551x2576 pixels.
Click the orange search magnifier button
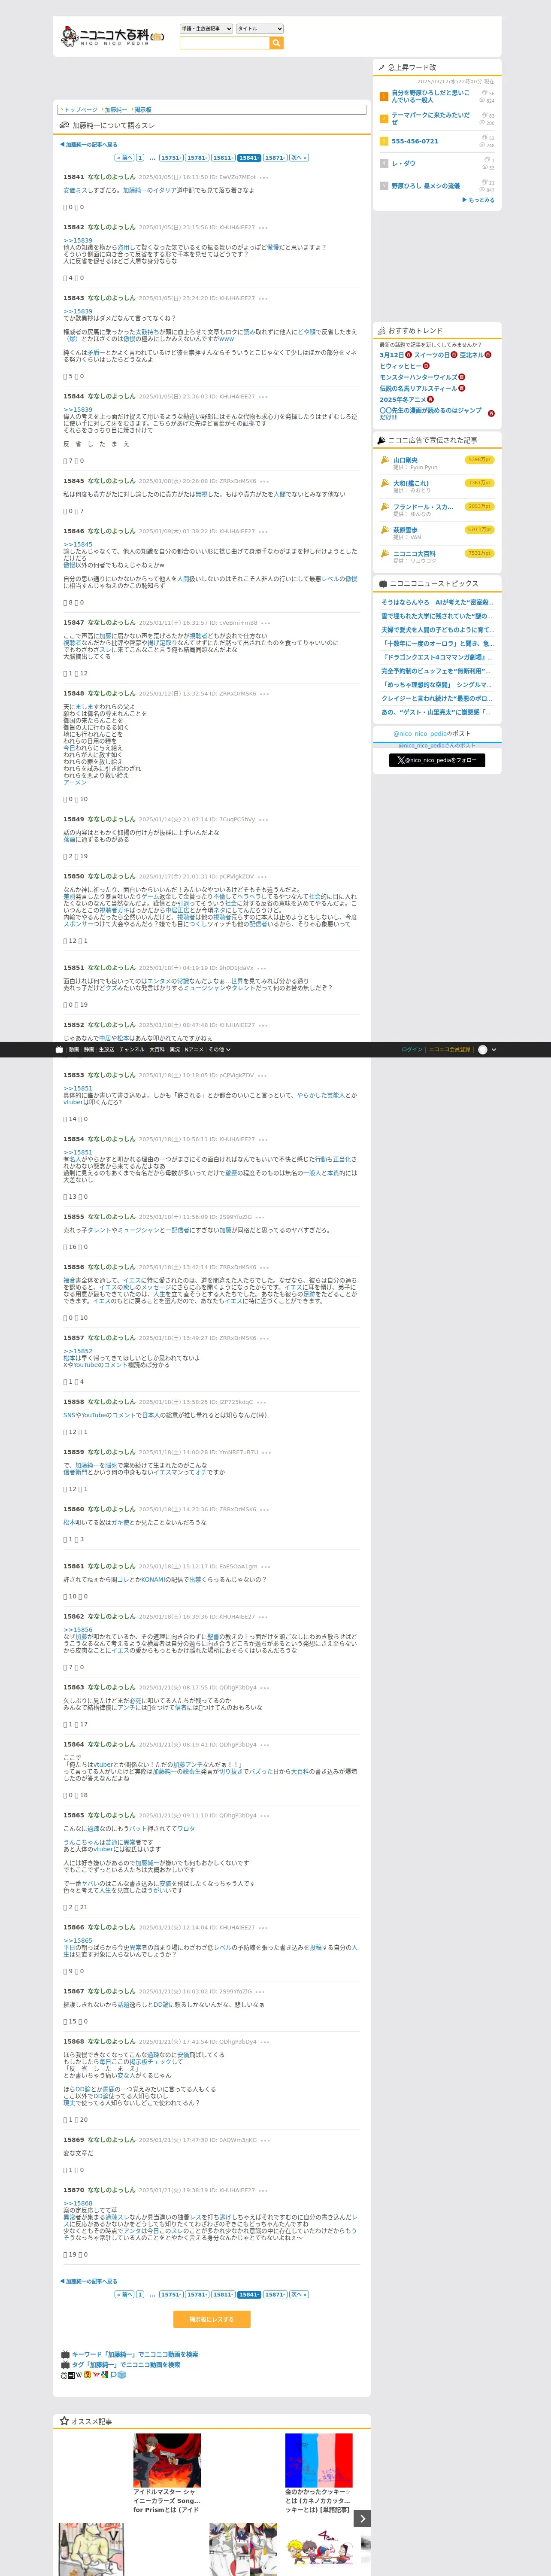click(277, 43)
